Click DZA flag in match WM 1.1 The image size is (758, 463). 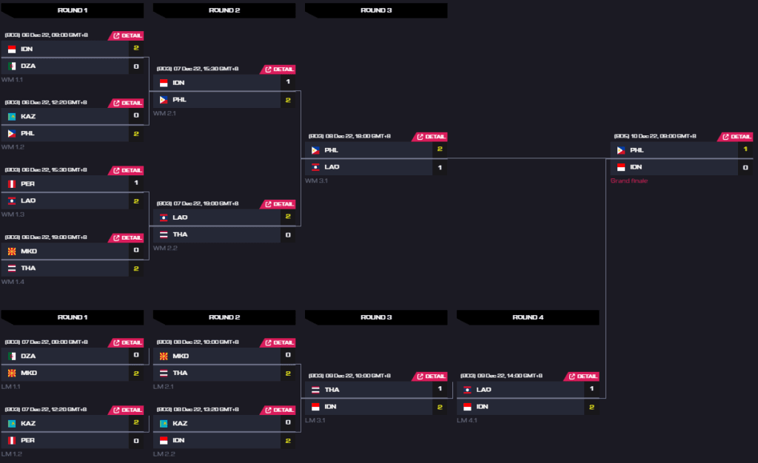coord(12,66)
